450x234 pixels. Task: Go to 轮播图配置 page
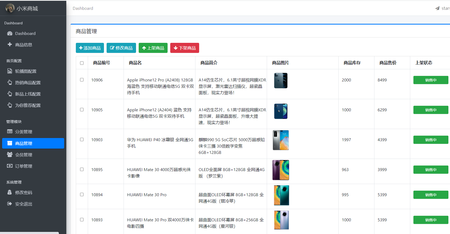tap(33, 71)
